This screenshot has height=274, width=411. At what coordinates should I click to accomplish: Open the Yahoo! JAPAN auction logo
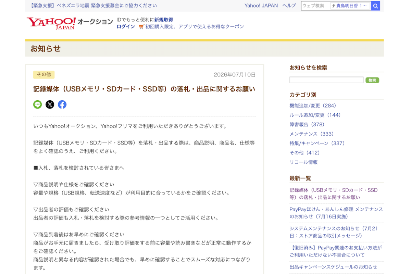[x=70, y=23]
